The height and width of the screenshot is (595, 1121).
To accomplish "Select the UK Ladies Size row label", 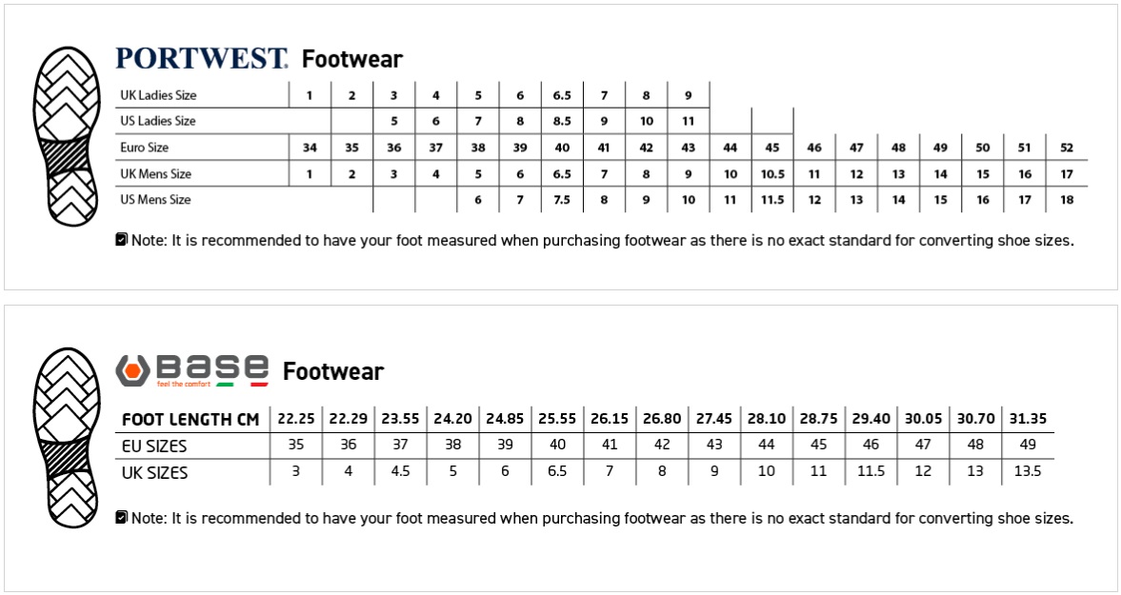I will tap(158, 95).
